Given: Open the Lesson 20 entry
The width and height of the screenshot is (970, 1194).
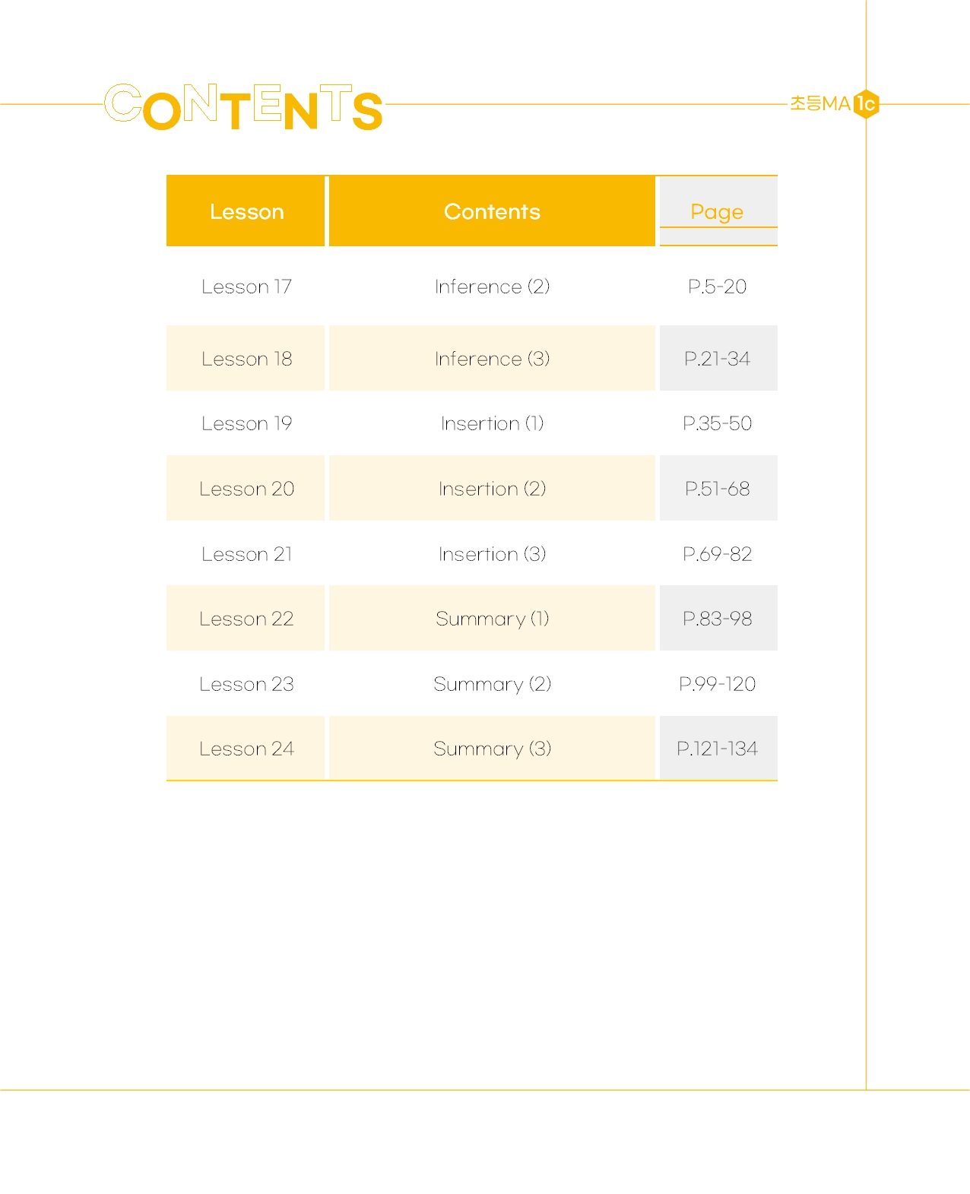Looking at the screenshot, I should [x=246, y=489].
